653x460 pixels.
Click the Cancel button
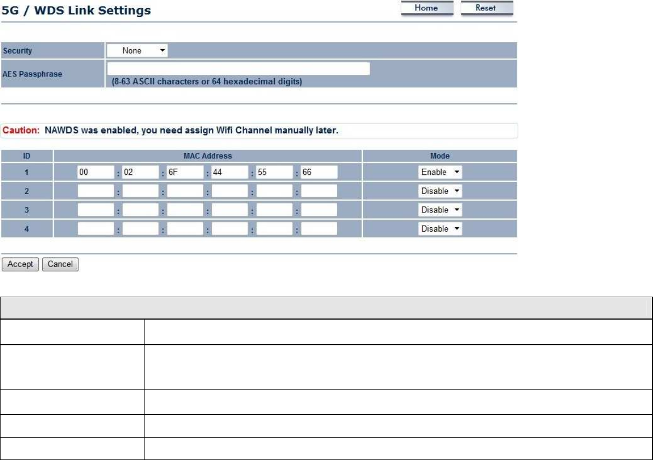[x=60, y=264]
